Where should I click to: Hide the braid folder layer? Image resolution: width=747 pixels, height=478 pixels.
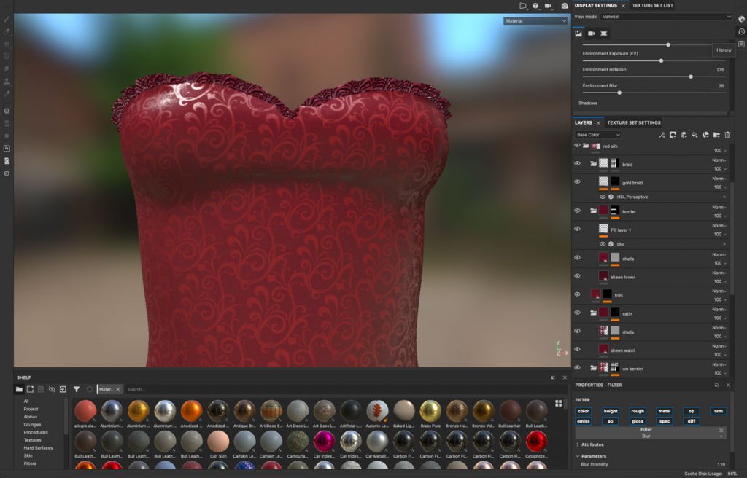tap(578, 163)
